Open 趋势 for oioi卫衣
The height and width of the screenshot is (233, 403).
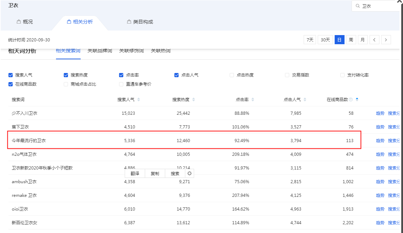tap(380, 209)
